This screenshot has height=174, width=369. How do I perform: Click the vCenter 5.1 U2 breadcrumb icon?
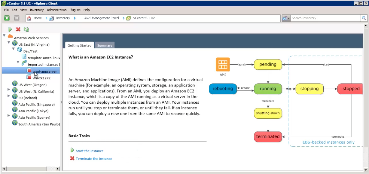tap(129, 18)
